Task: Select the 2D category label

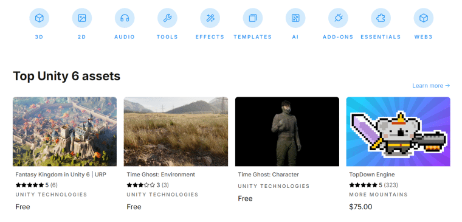Action: coord(82,37)
